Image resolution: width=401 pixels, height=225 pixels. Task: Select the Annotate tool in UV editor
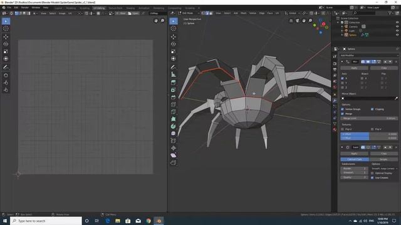pyautogui.click(x=6, y=67)
